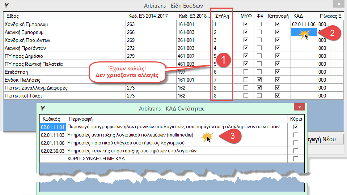The width and height of the screenshot is (347, 195).
Task: Toggle Κύρια checkbox for 62.01.11.01
Action: (296, 127)
